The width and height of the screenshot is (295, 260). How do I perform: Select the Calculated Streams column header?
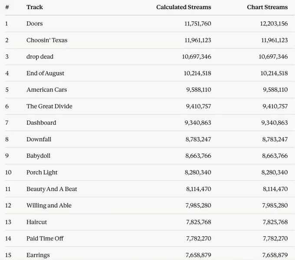click(x=184, y=7)
